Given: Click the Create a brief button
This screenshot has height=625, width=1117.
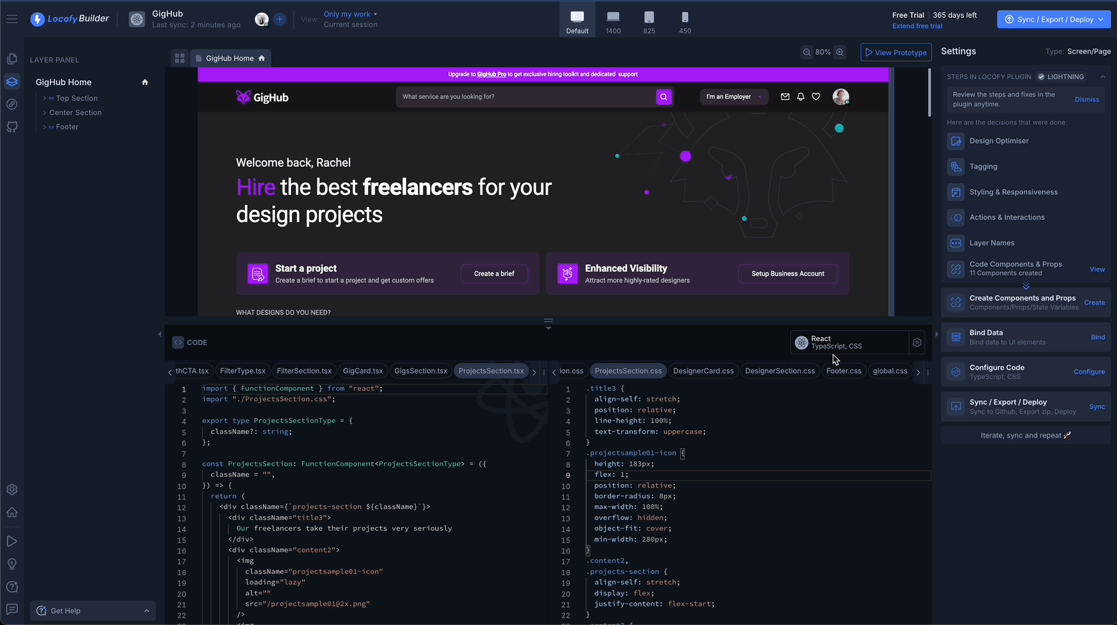Looking at the screenshot, I should (494, 274).
